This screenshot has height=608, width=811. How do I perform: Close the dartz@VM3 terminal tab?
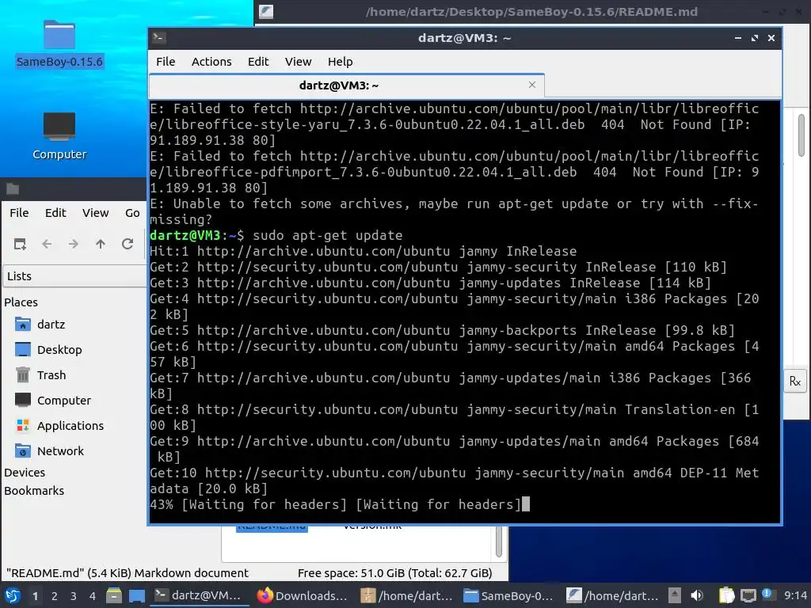point(531,85)
